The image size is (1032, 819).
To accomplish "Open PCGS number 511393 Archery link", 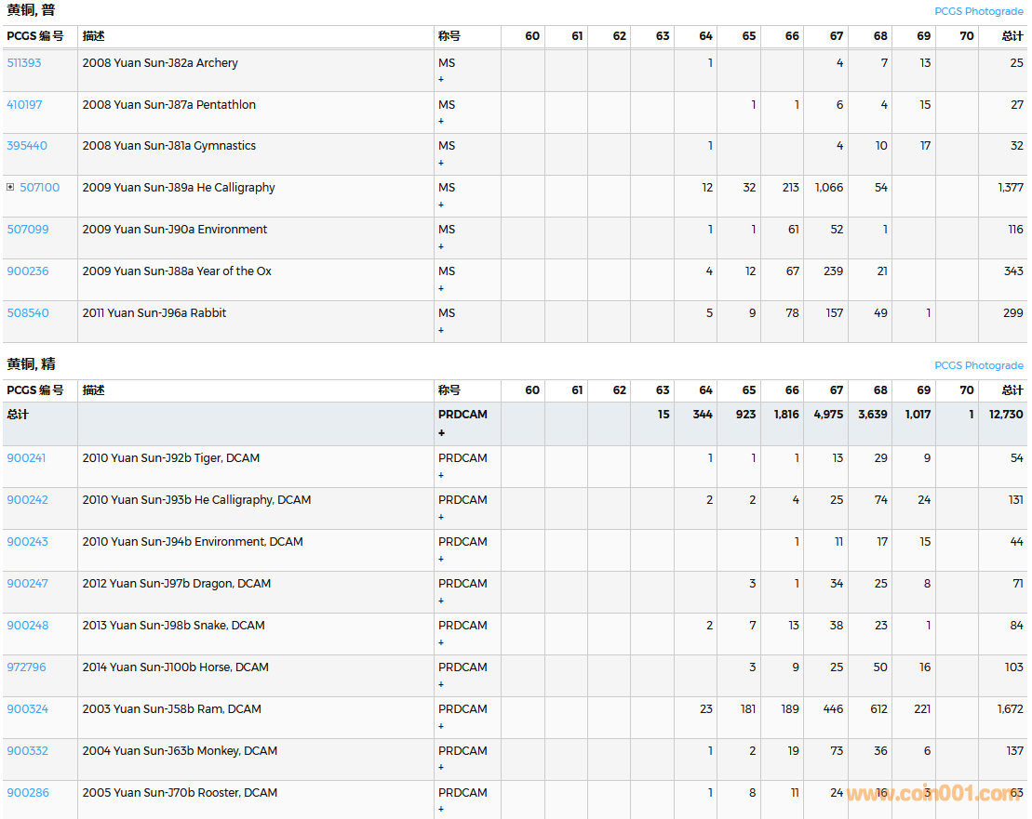I will [x=24, y=63].
